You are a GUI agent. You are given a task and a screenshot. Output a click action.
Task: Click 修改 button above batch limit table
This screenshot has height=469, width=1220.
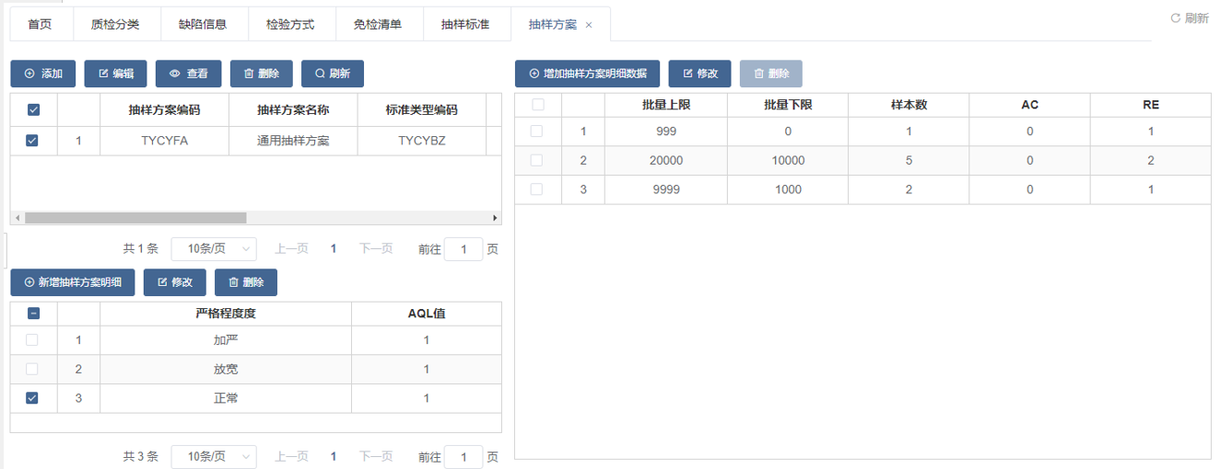click(x=699, y=74)
